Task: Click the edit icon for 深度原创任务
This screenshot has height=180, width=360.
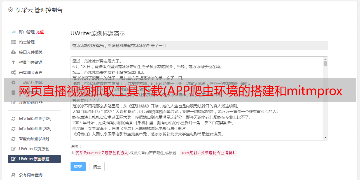Action: click(x=13, y=103)
